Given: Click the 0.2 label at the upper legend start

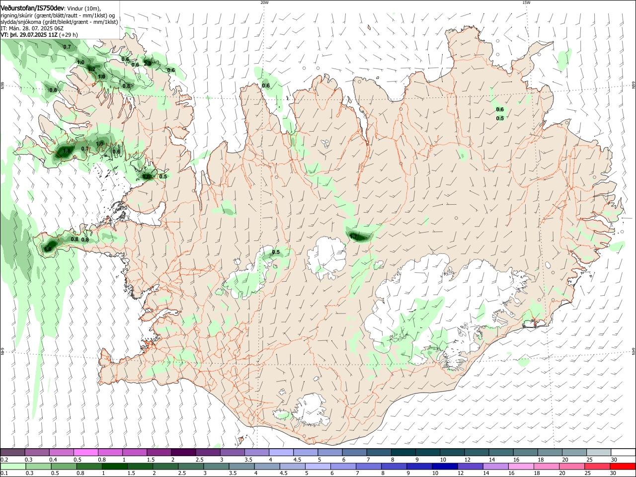Looking at the screenshot, I should click(x=4, y=460).
